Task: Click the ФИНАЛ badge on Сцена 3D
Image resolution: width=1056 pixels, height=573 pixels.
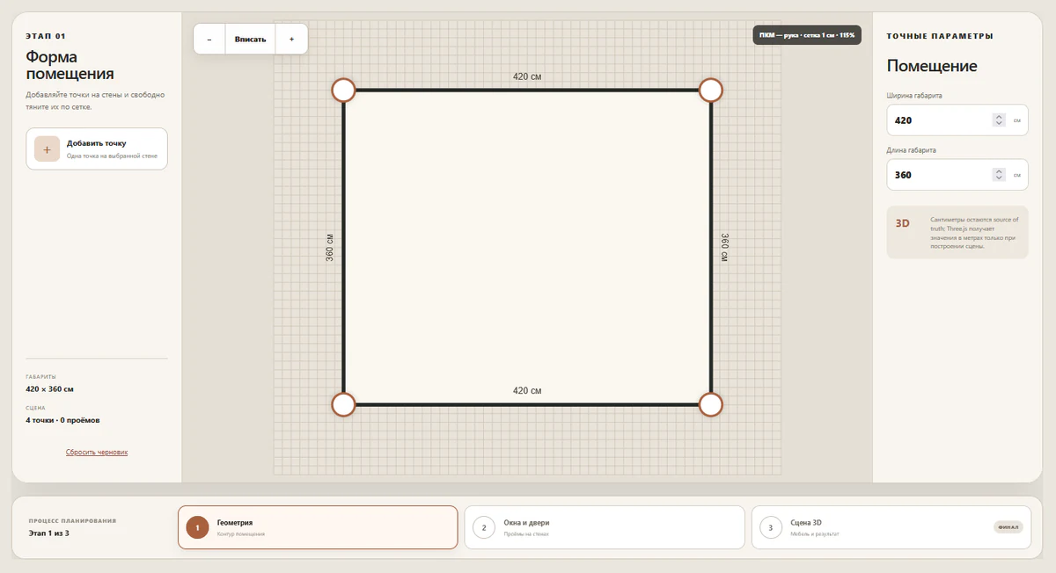Action: pos(1008,527)
